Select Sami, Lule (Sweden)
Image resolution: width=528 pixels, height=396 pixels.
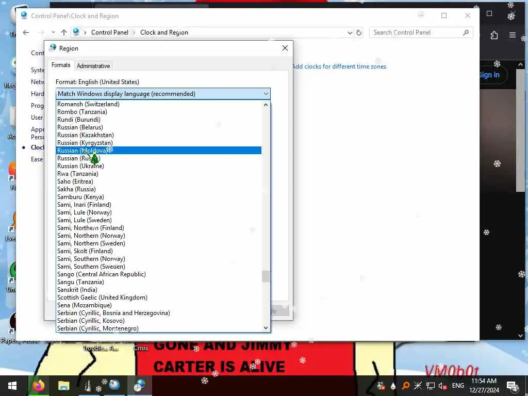point(159,220)
